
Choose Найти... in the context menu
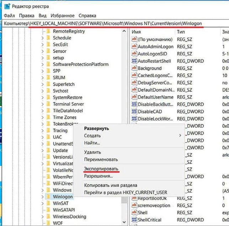[92, 143]
